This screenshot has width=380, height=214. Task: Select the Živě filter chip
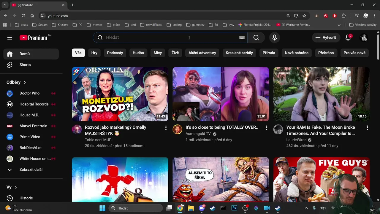(175, 53)
